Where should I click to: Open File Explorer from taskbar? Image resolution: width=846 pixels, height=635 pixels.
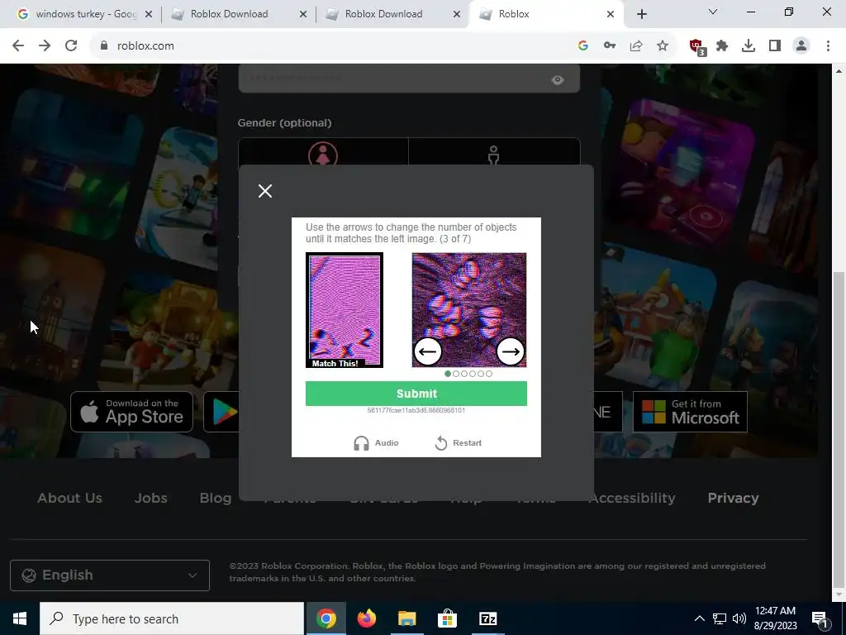pos(407,618)
